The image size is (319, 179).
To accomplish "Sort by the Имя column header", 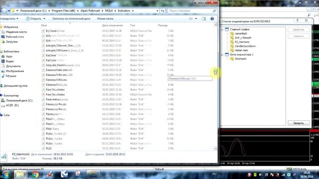I will tap(44, 25).
